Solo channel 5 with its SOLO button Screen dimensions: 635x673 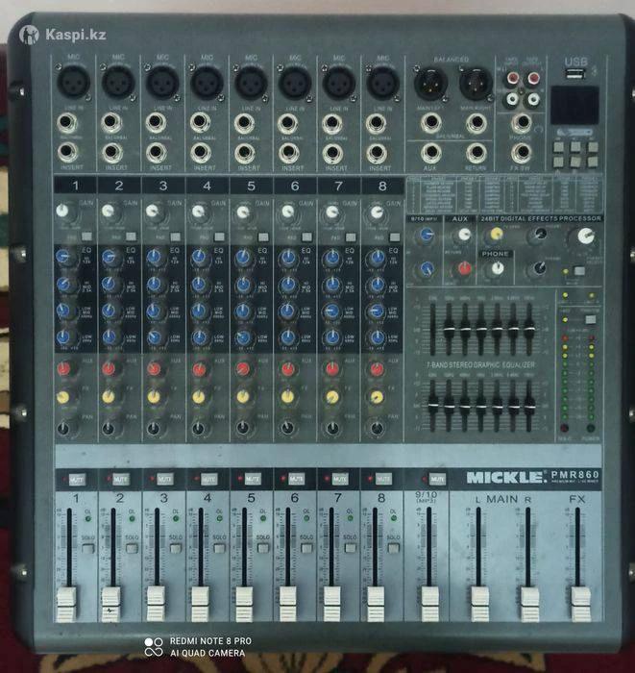263,548
